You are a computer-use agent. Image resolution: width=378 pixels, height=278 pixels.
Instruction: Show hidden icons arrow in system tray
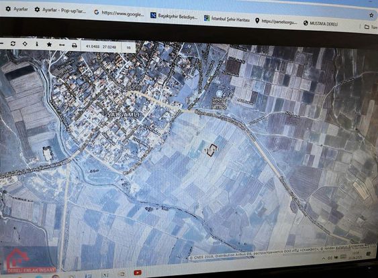click(324, 258)
